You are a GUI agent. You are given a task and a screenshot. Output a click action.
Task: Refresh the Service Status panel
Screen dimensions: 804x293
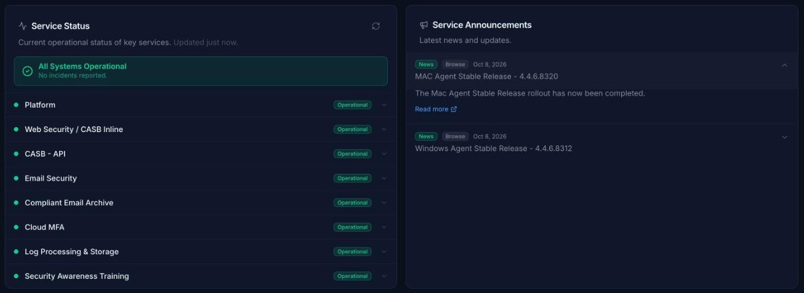pos(376,26)
